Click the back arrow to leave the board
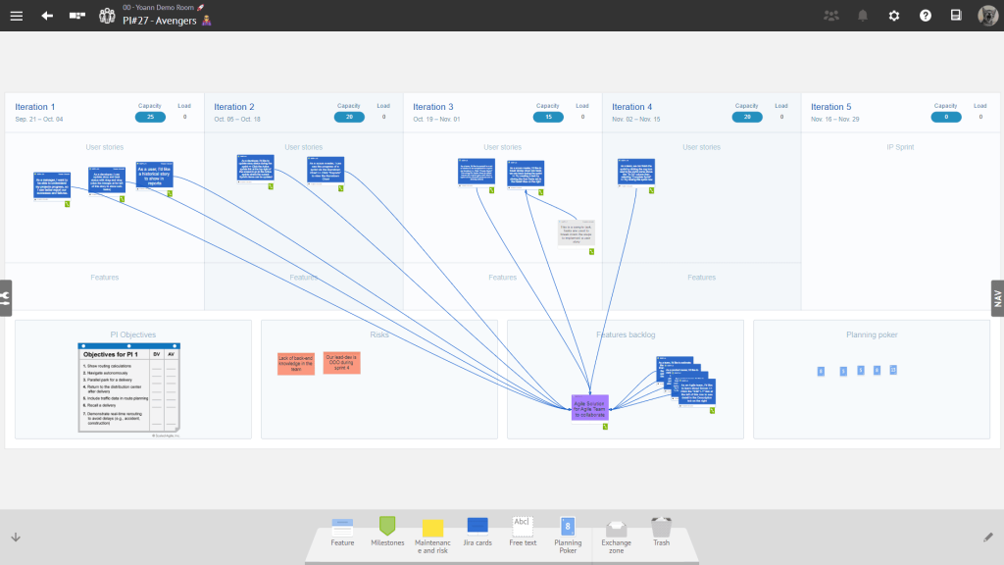This screenshot has width=1004, height=565. point(46,16)
